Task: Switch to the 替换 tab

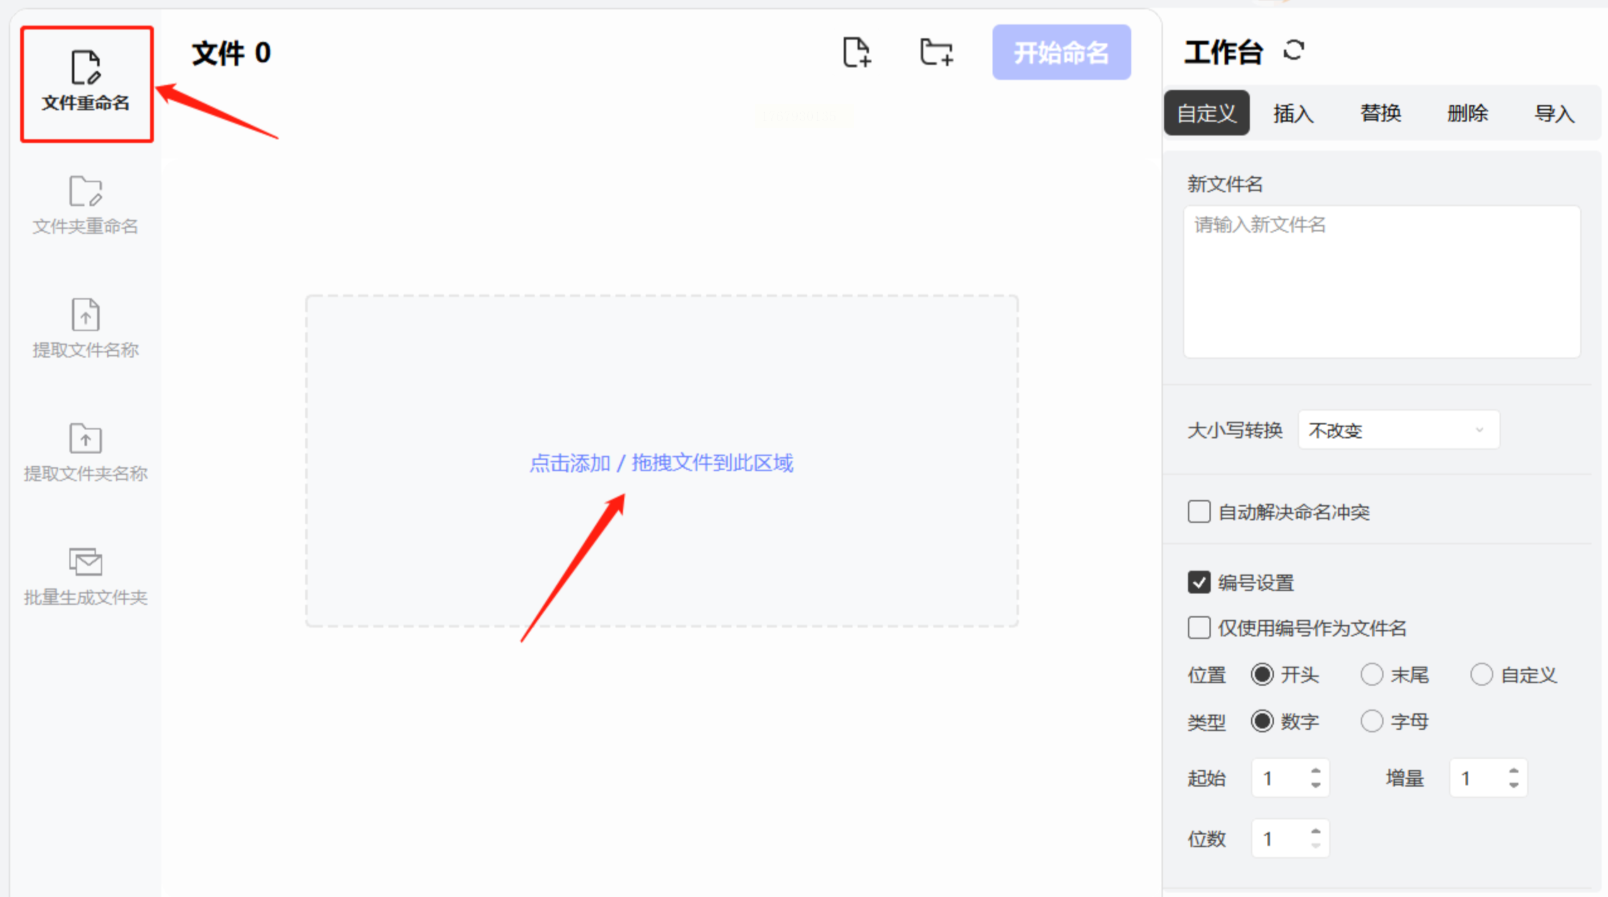Action: point(1380,114)
